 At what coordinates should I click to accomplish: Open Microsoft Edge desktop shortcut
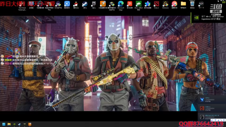click(121, 5)
